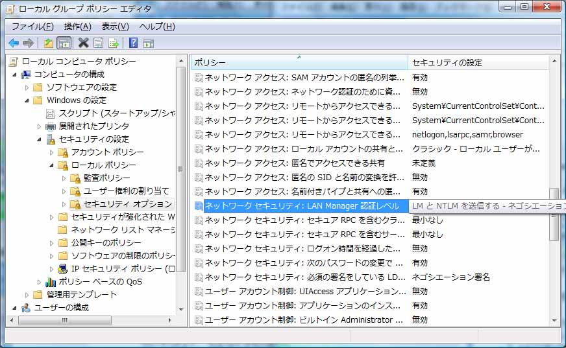Select ユーザー権利の割り当て in the tree
The image size is (566, 348).
tap(126, 191)
